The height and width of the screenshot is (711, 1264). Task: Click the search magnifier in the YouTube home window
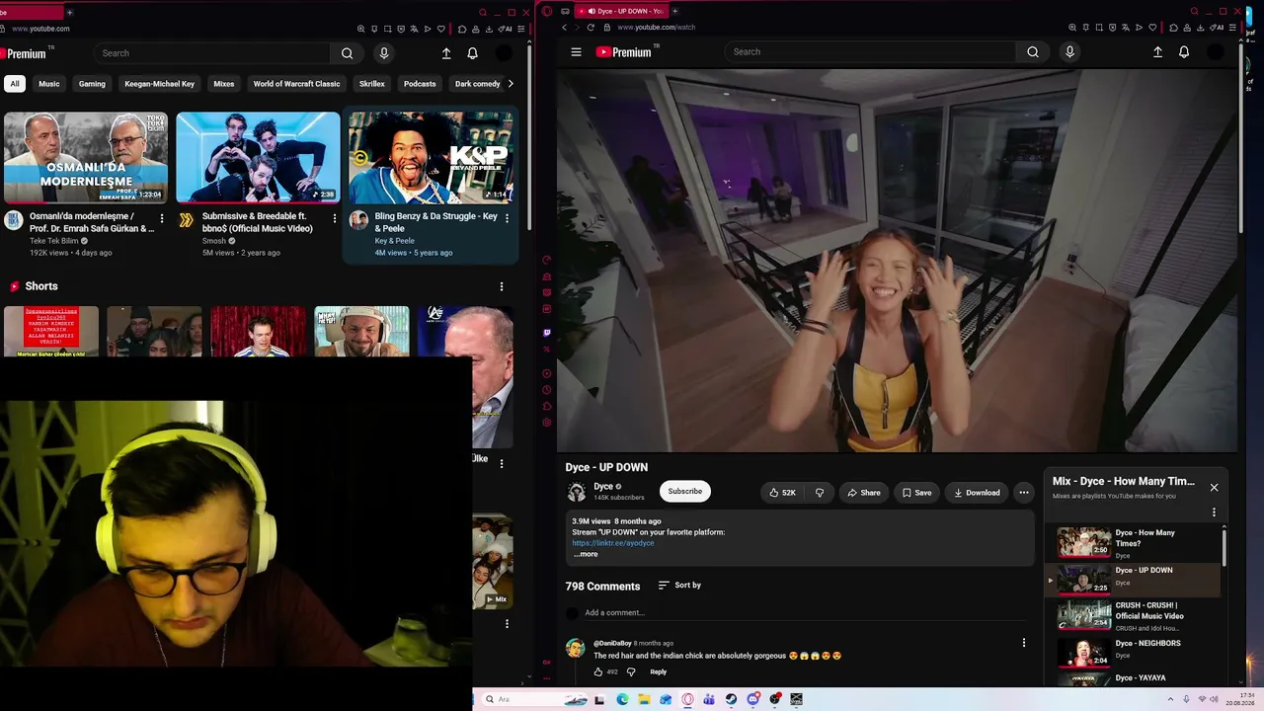(x=347, y=53)
